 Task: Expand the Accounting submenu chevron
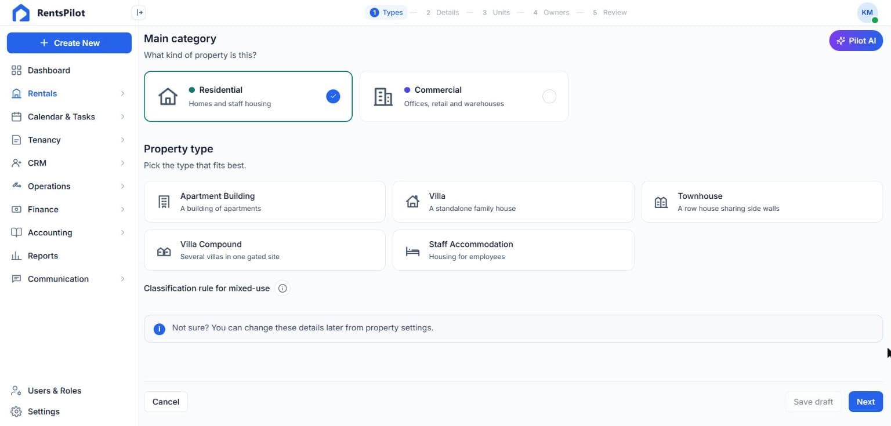pyautogui.click(x=122, y=232)
